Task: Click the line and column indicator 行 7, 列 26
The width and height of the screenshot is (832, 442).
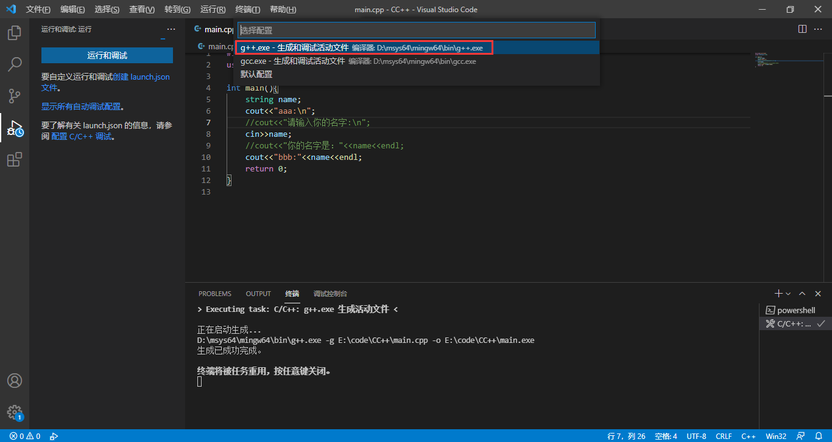Action: [626, 436]
